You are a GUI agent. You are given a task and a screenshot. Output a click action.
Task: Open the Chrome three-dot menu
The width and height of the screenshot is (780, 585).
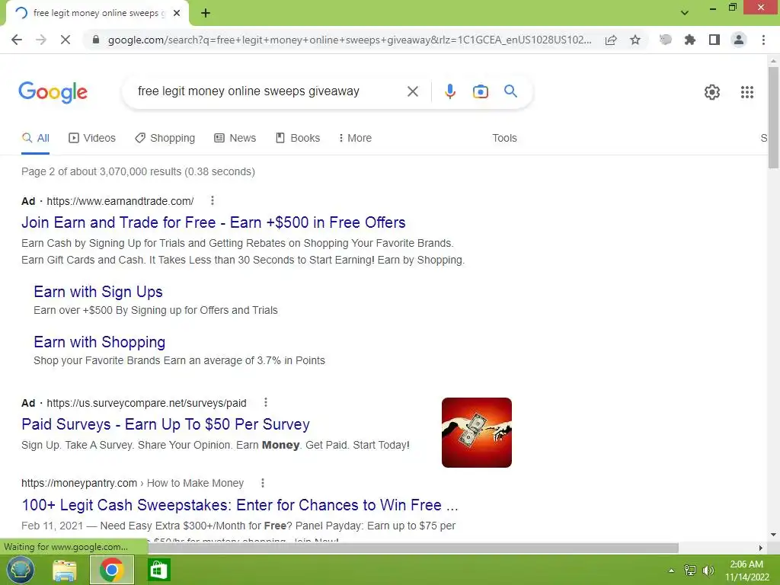[763, 40]
